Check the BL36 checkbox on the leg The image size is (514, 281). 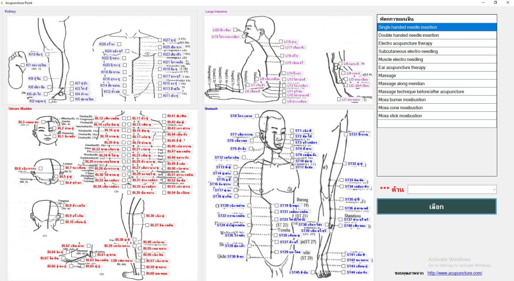(143, 216)
